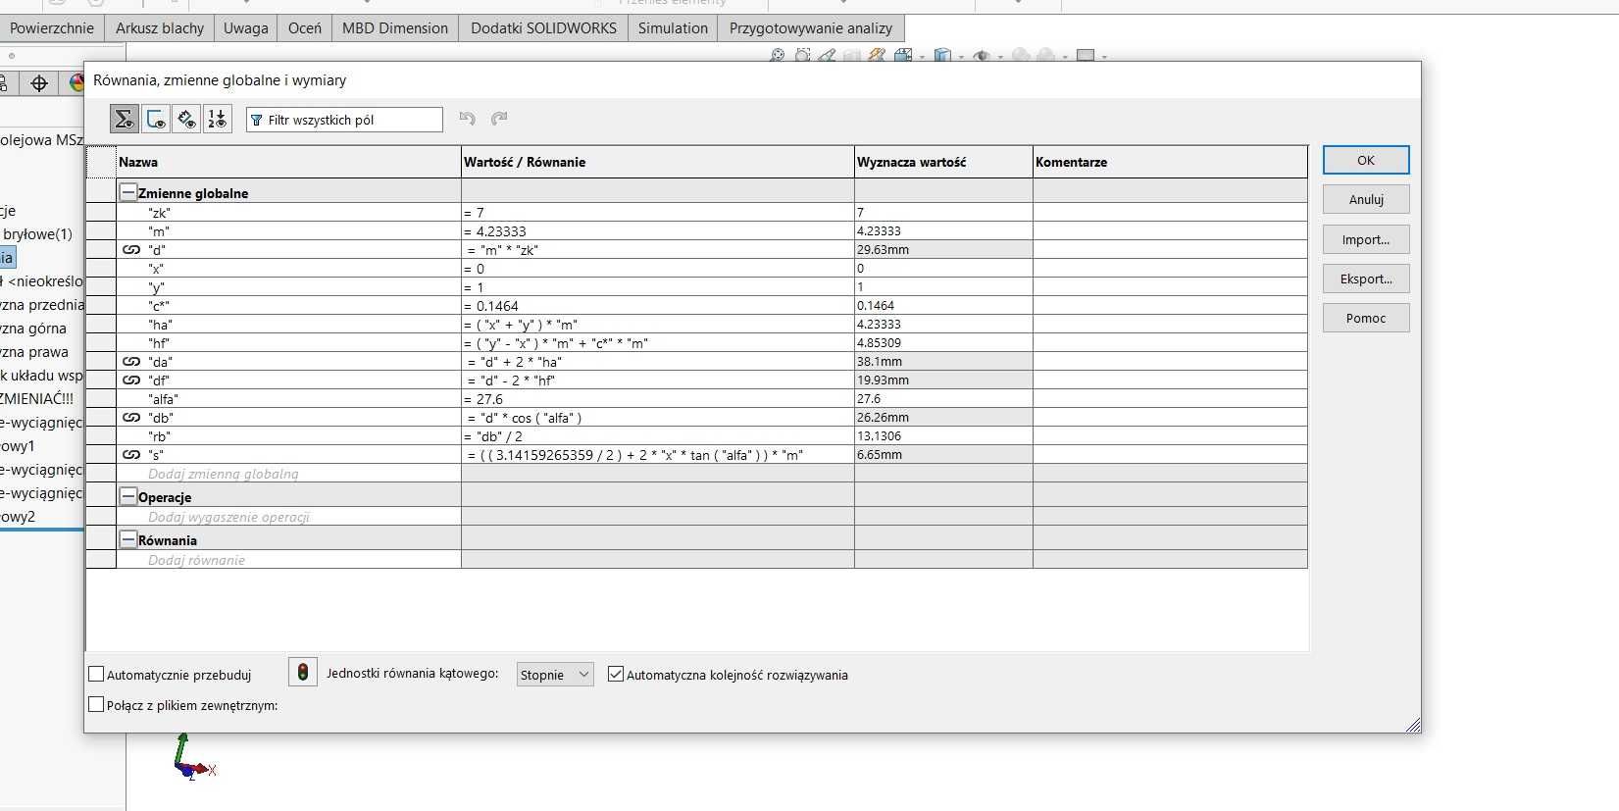Image resolution: width=1619 pixels, height=811 pixels.
Task: Open the Simulation tab
Action: pos(673,27)
